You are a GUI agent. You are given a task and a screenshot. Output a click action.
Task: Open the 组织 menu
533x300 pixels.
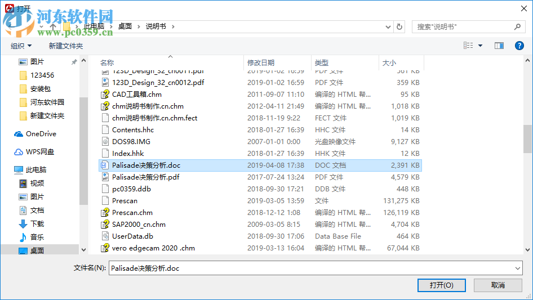[21, 46]
